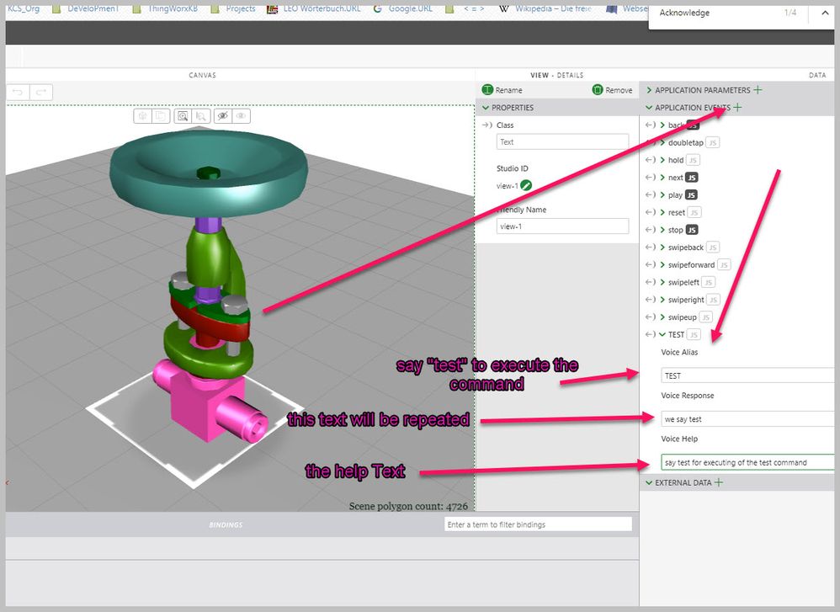Add new application parameter with plus icon
This screenshot has height=612, width=840.
pos(758,90)
